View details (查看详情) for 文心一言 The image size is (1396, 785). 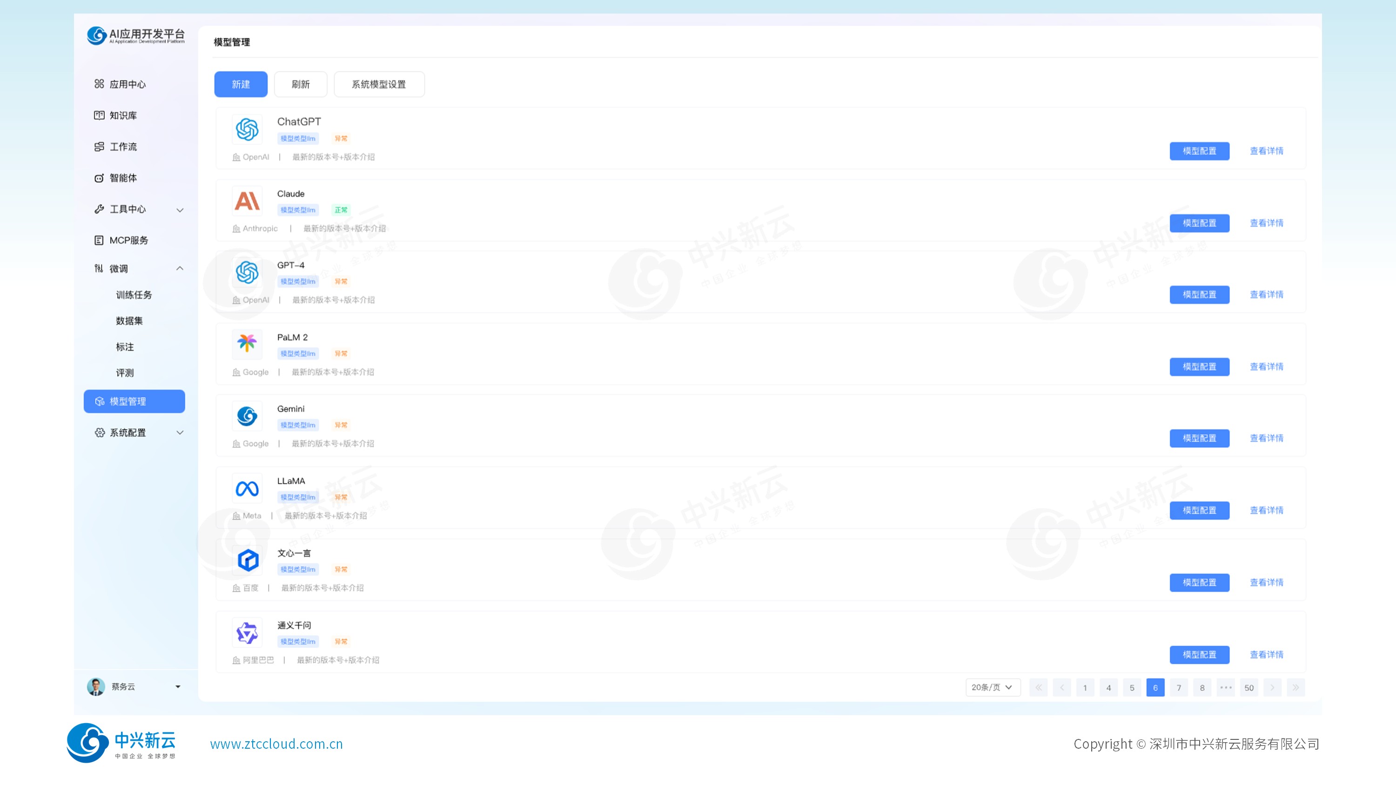(1267, 583)
